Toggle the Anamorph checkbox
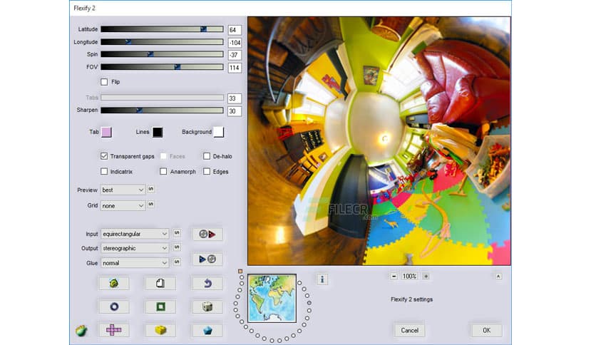The width and height of the screenshot is (596, 345). [163, 171]
